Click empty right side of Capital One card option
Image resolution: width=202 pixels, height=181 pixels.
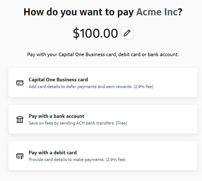click(176, 83)
